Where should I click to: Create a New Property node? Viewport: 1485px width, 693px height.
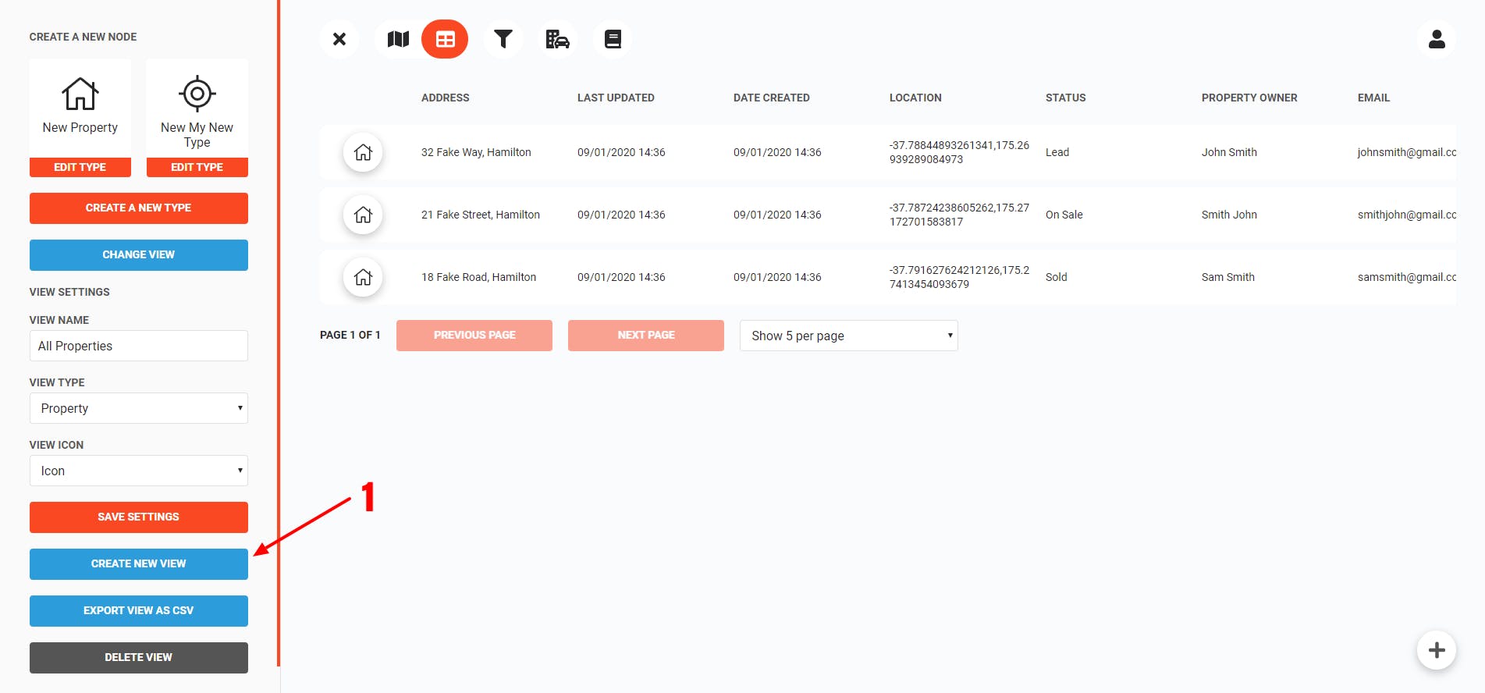click(80, 108)
